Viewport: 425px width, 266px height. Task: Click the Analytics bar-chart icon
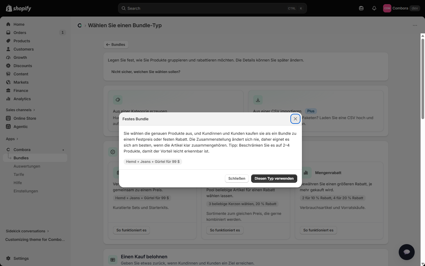click(8, 99)
